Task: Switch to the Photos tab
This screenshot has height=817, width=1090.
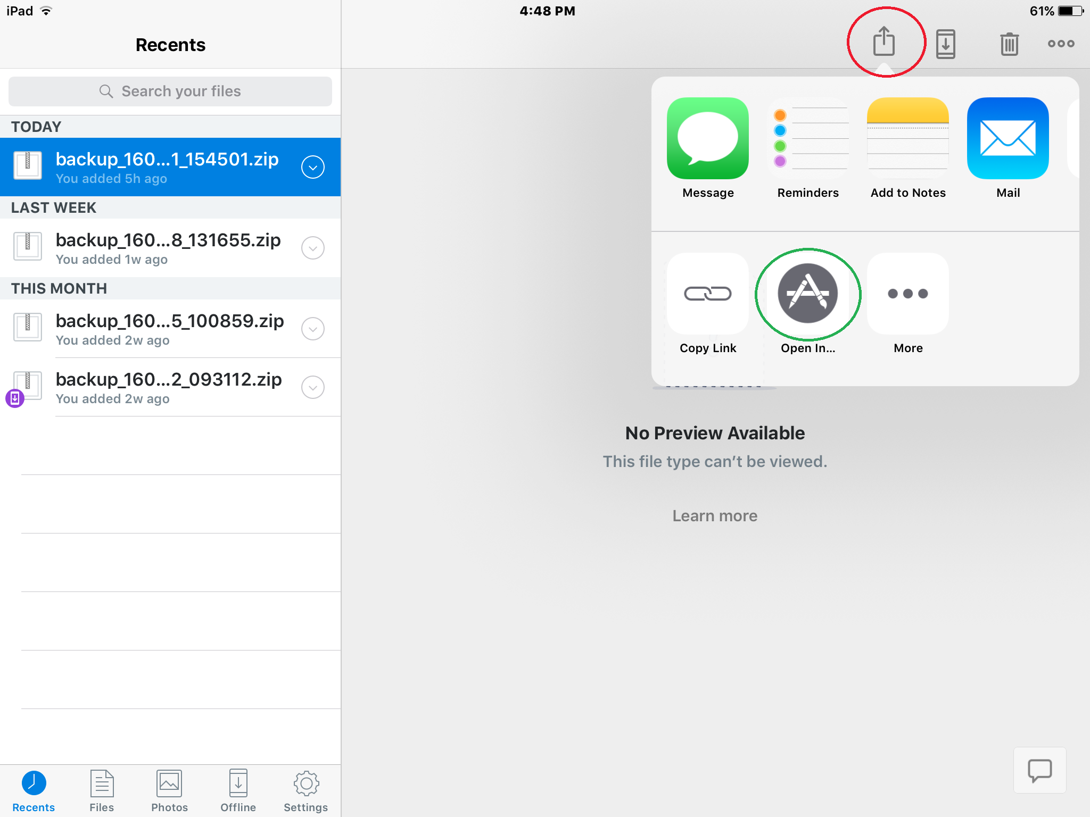Action: point(169,790)
